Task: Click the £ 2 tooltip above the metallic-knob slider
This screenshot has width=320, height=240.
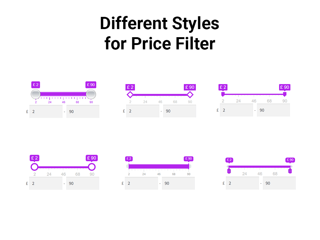Action: 36,85
